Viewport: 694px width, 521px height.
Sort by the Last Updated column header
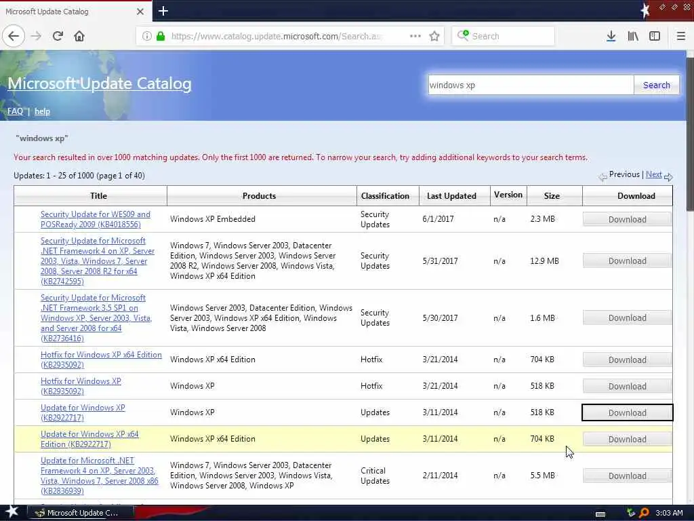[451, 196]
